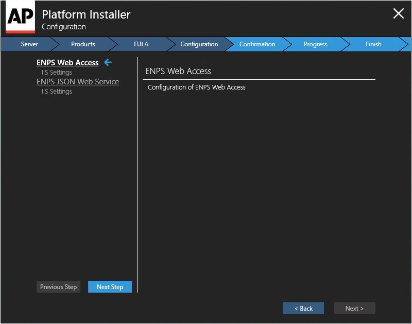Click the Finish step
The height and width of the screenshot is (324, 412).
[373, 44]
